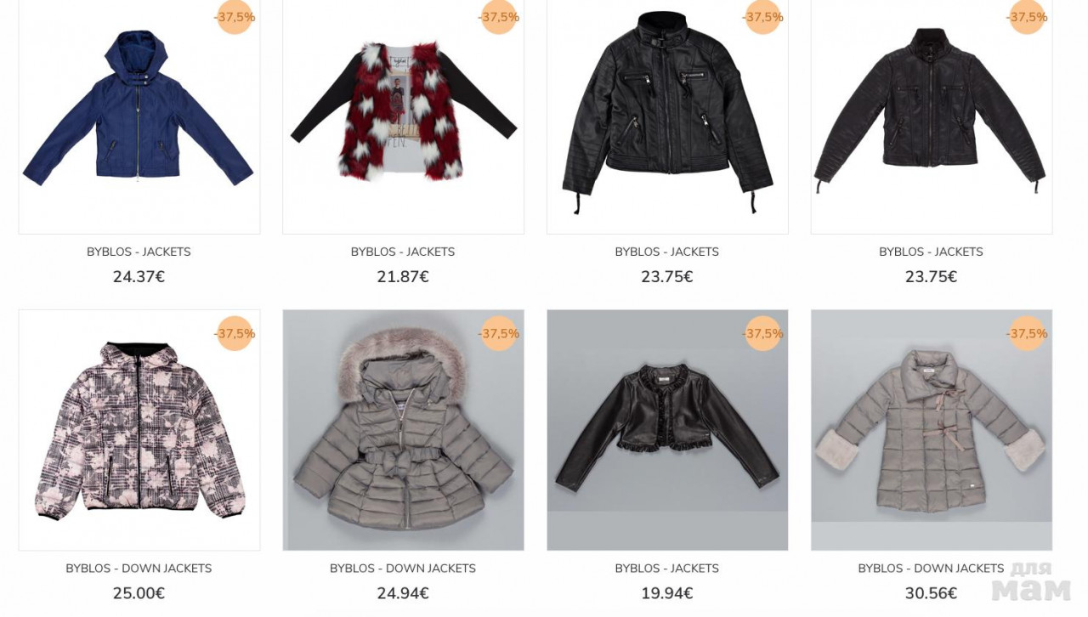The image size is (1088, 617).
Task: Click the 19.94€ price label
Action: (667, 593)
